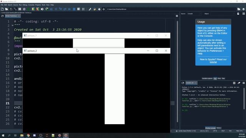Open the Search menu
The image size is (246, 138).
coord(10,5)
